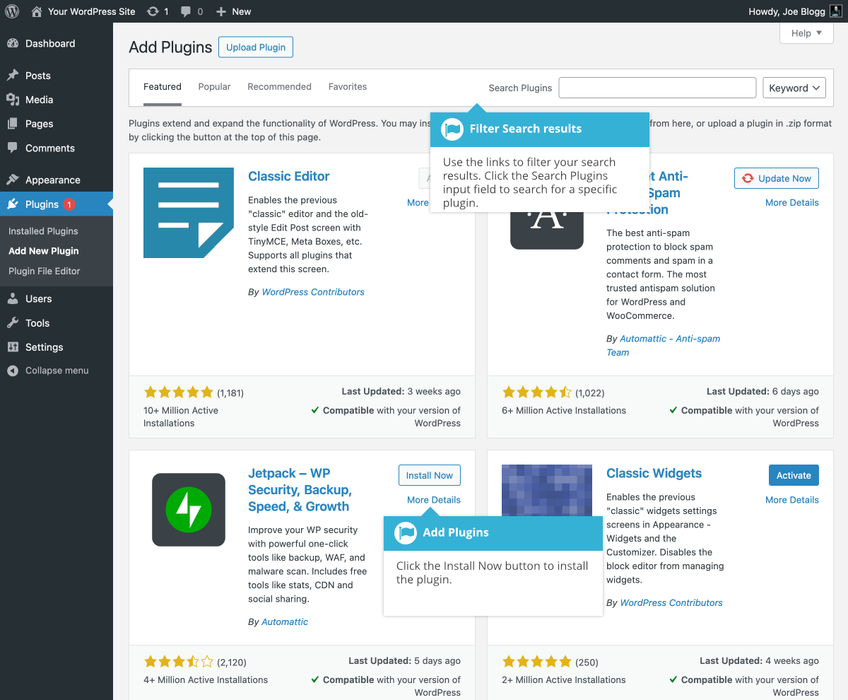Click Classic Widgets' star rating
Viewport: 848px width, 700px height.
[x=536, y=663]
